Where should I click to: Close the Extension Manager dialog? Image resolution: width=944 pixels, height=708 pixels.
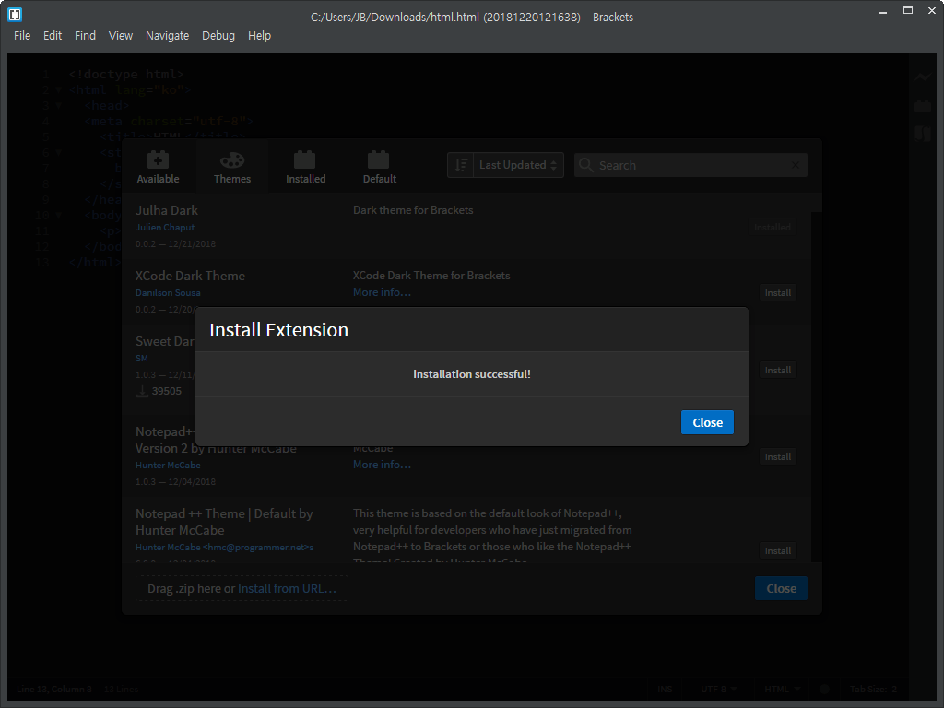(781, 588)
